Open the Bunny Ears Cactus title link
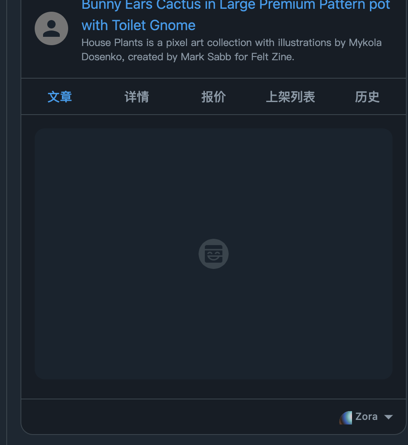This screenshot has width=408, height=445. click(236, 15)
